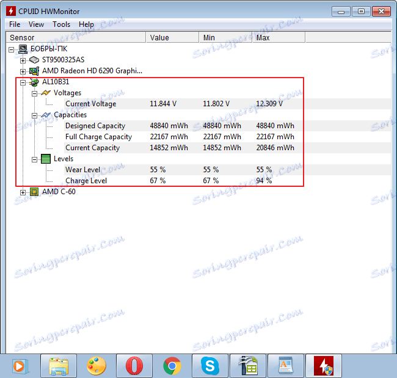This screenshot has height=378, width=397.
Task: Open the text document editor icon in taskbar
Action: click(x=286, y=366)
